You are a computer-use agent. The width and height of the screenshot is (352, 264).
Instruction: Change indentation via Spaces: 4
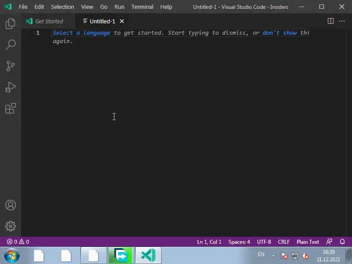tap(239, 242)
